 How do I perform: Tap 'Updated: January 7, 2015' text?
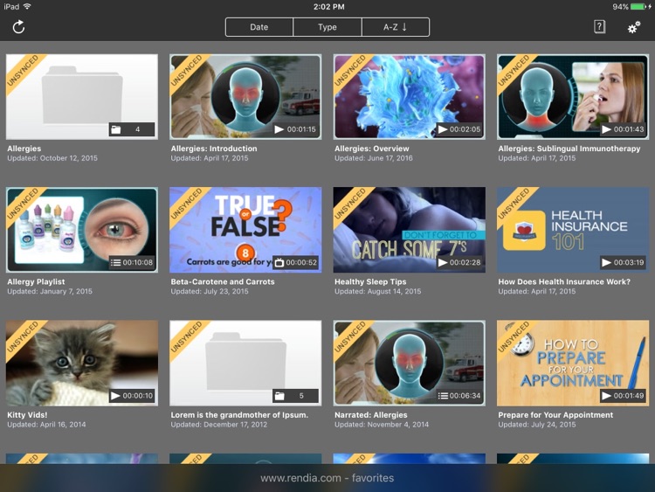click(x=50, y=291)
